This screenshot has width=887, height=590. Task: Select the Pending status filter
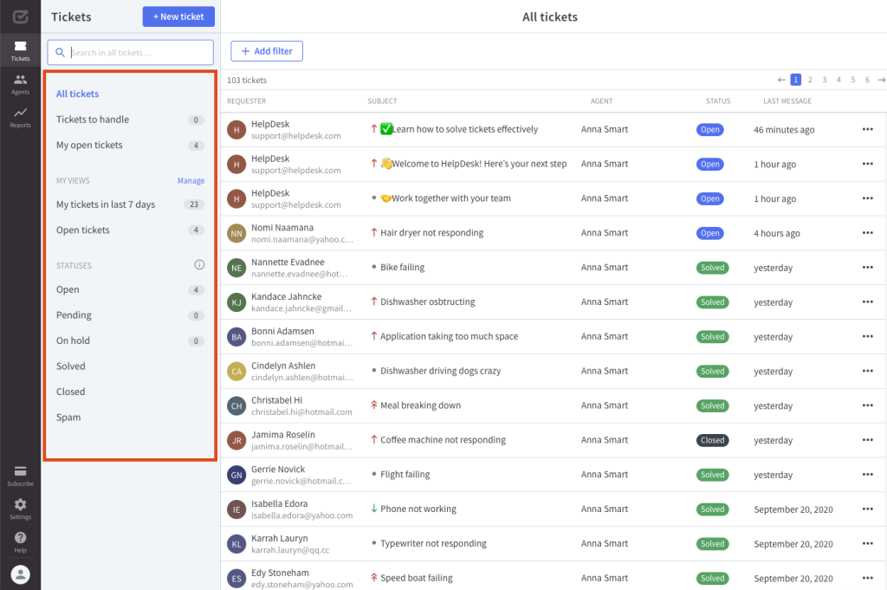74,315
